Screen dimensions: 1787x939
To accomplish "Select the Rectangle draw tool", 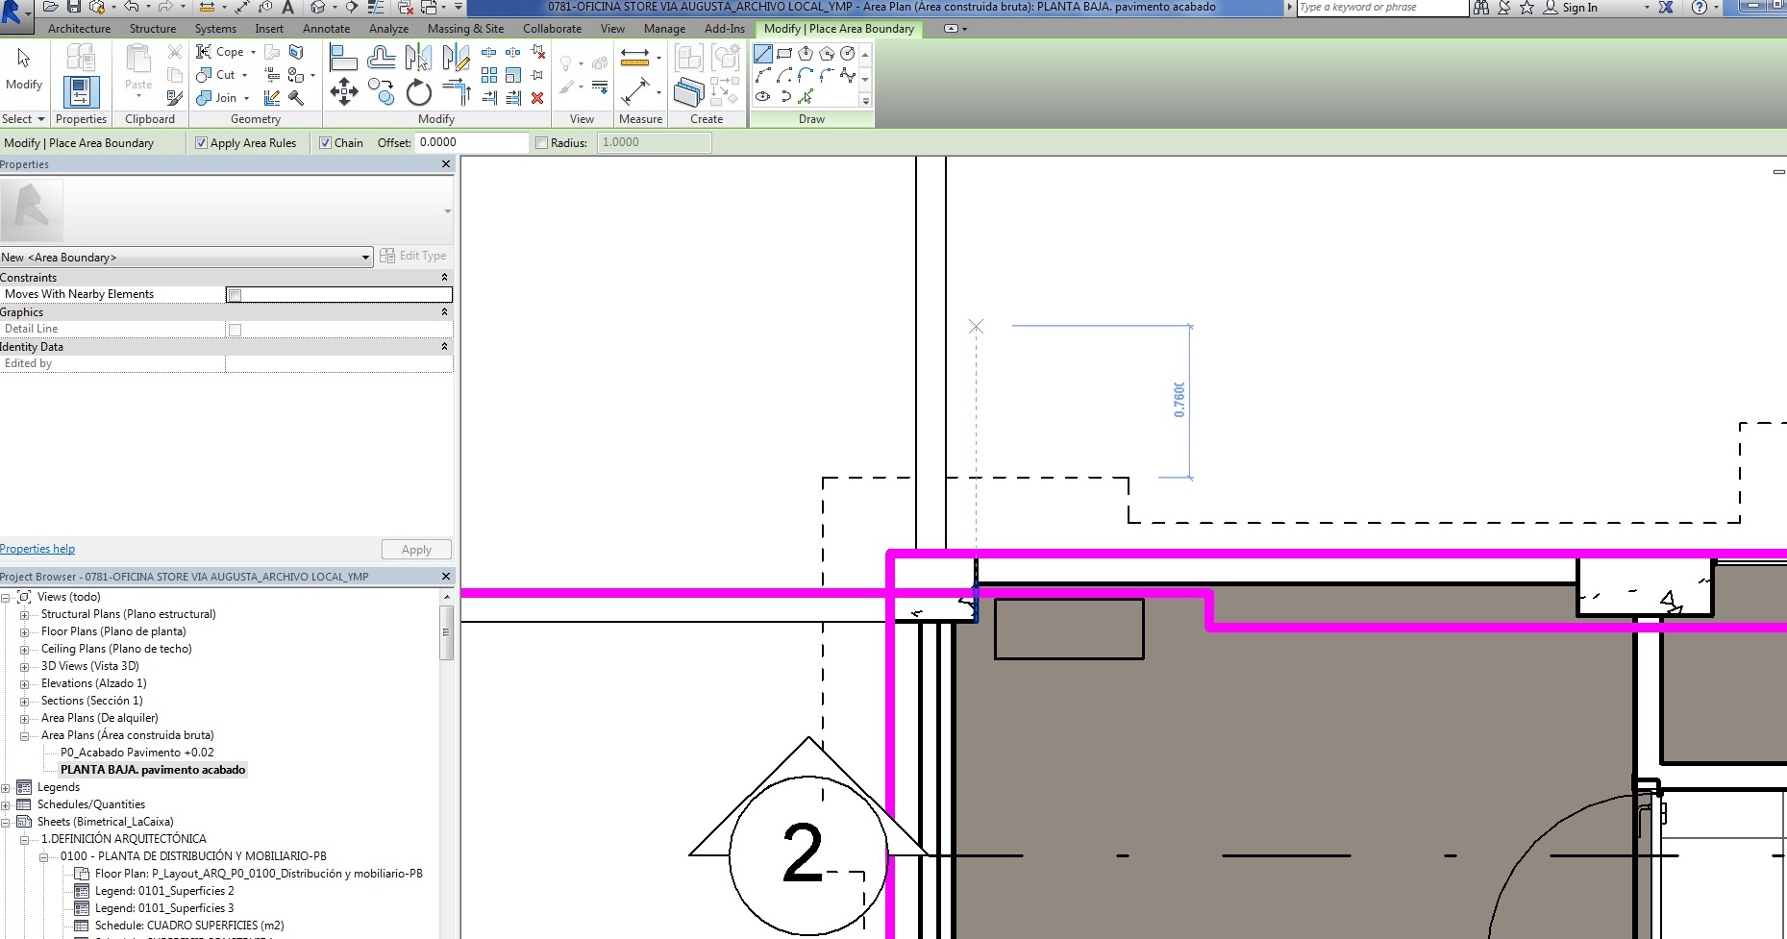I will click(x=784, y=54).
